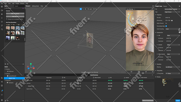181x102 pixels.
Task: Open the Filter viewport menu
Action: [42, 6]
